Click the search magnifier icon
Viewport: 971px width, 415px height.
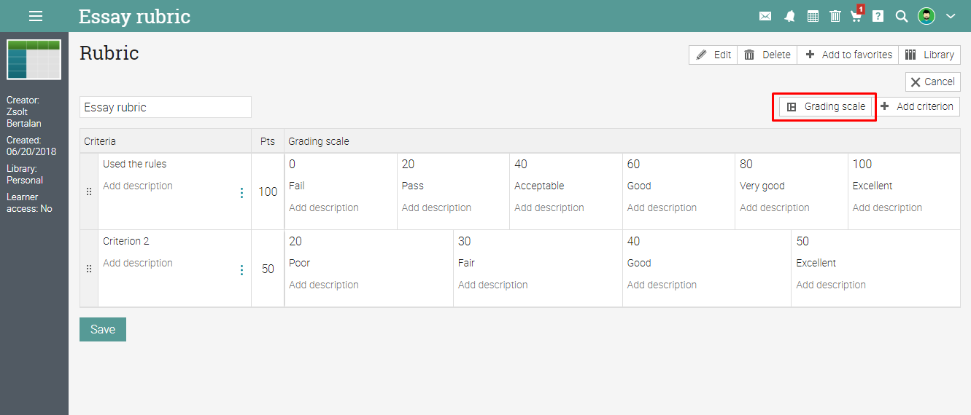tap(901, 16)
